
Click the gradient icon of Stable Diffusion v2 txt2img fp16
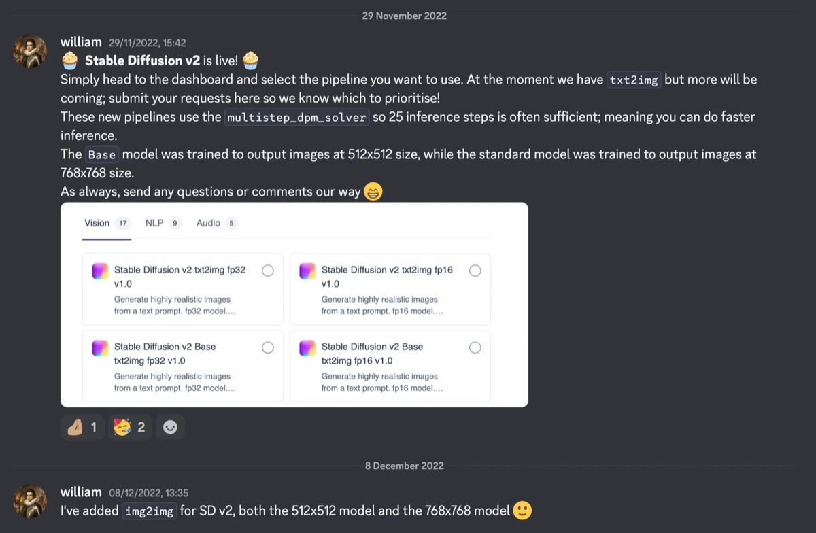307,271
